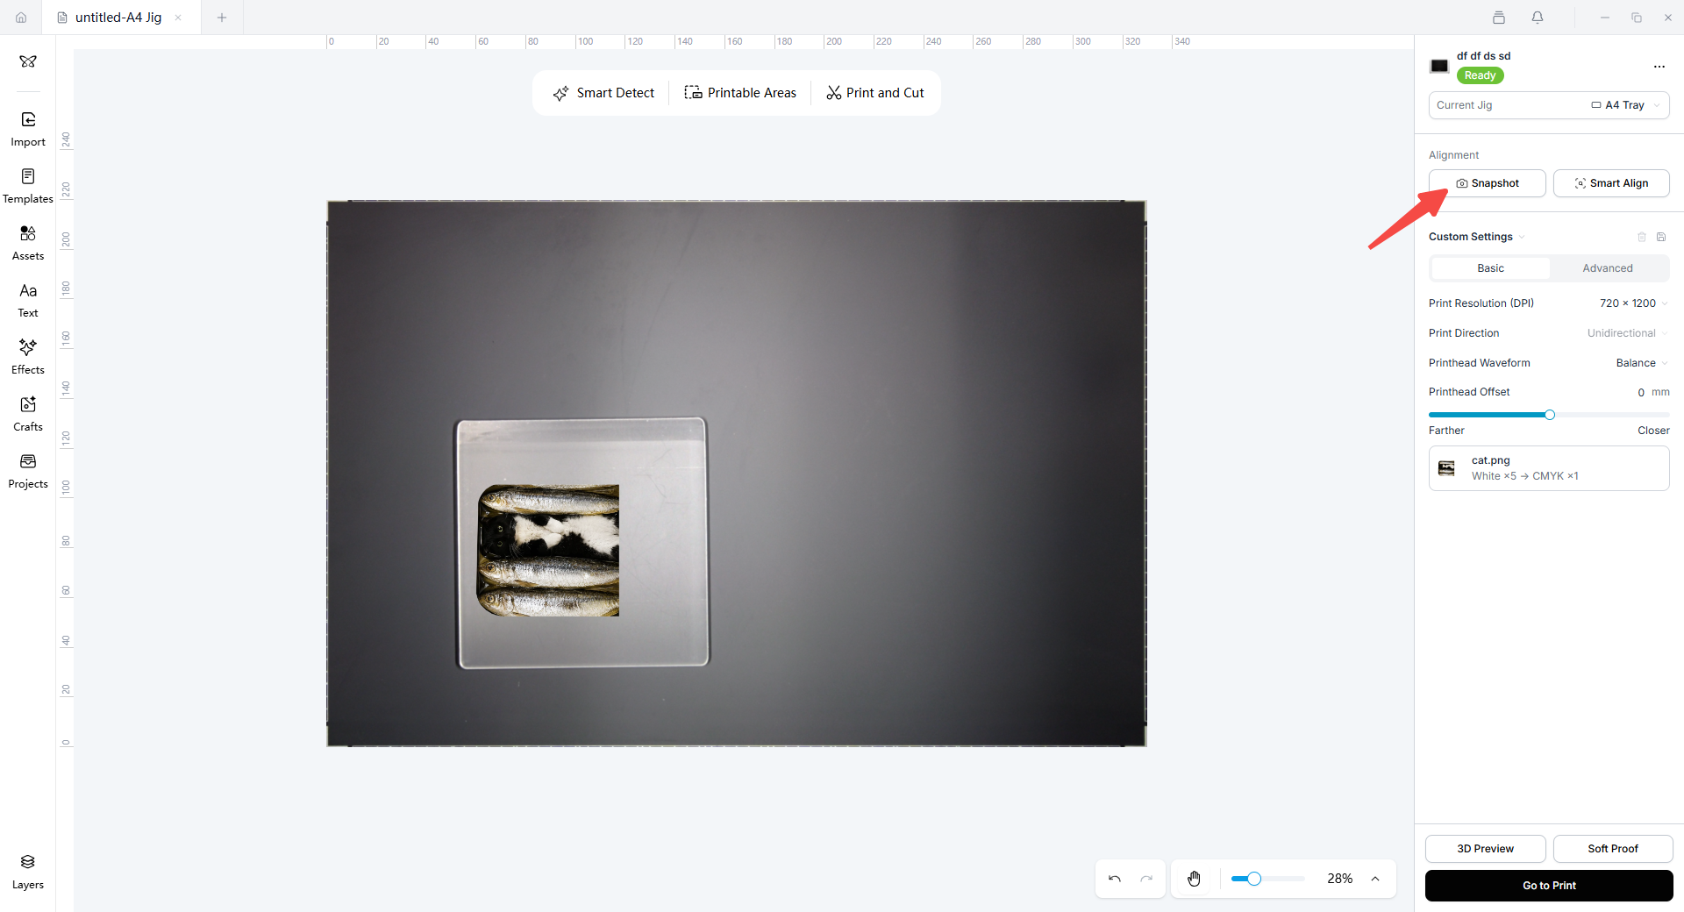Open the Print Direction dropdown
This screenshot has width=1684, height=912.
[x=1627, y=333]
